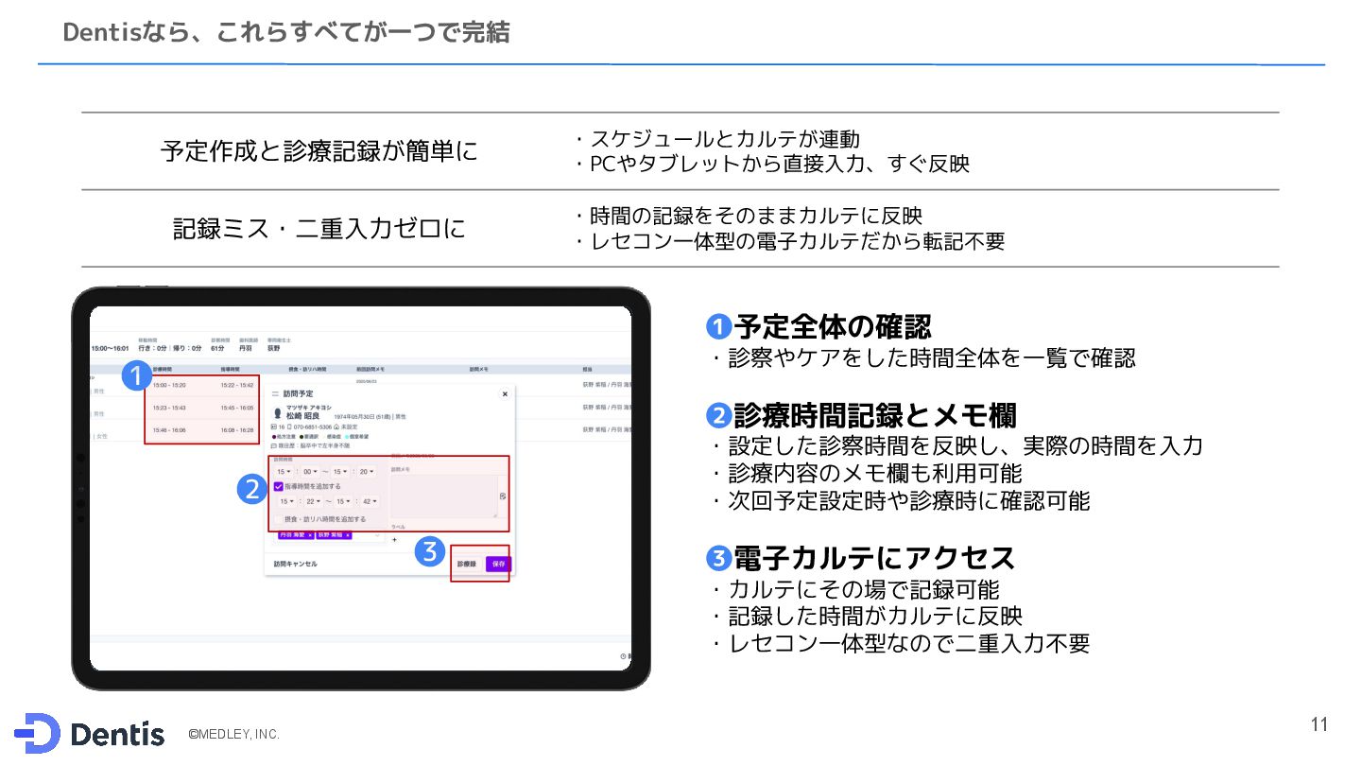Click the drag handle icon beside 訪問予定 title

(275, 393)
